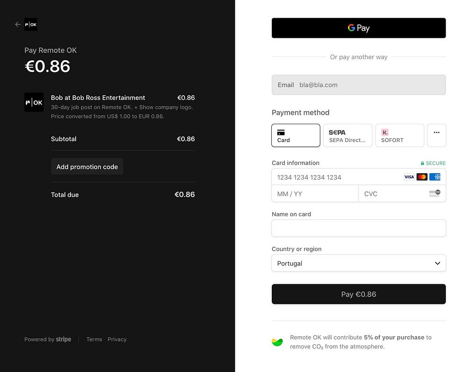Viewport: 467px width, 372px height.
Task: Click the green SECURE lock label
Action: pyautogui.click(x=433, y=163)
